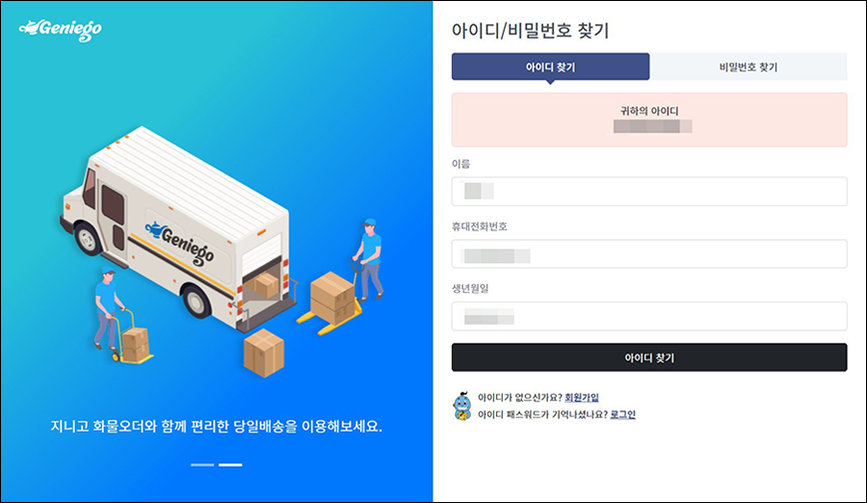
Task: Click the worker pulling the yellow pallet jack
Action: (x=369, y=259)
